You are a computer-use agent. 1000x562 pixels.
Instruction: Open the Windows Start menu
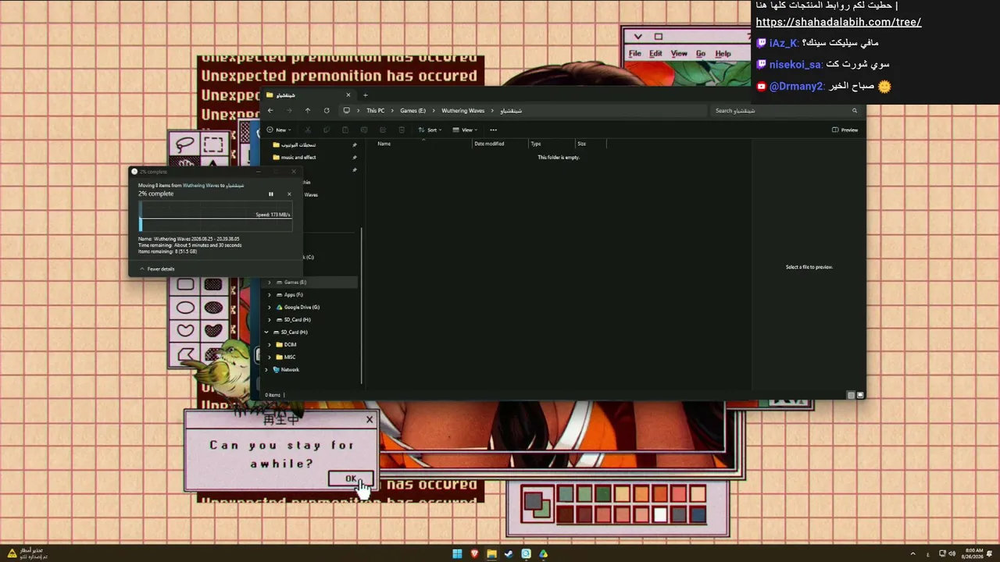click(457, 554)
